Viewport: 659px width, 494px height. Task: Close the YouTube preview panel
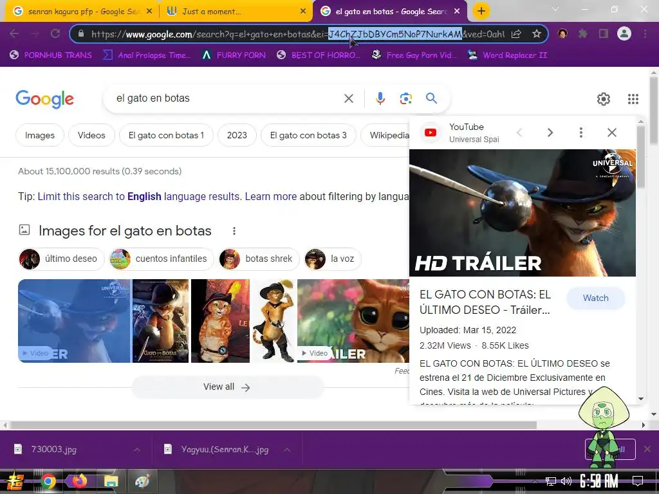point(612,133)
